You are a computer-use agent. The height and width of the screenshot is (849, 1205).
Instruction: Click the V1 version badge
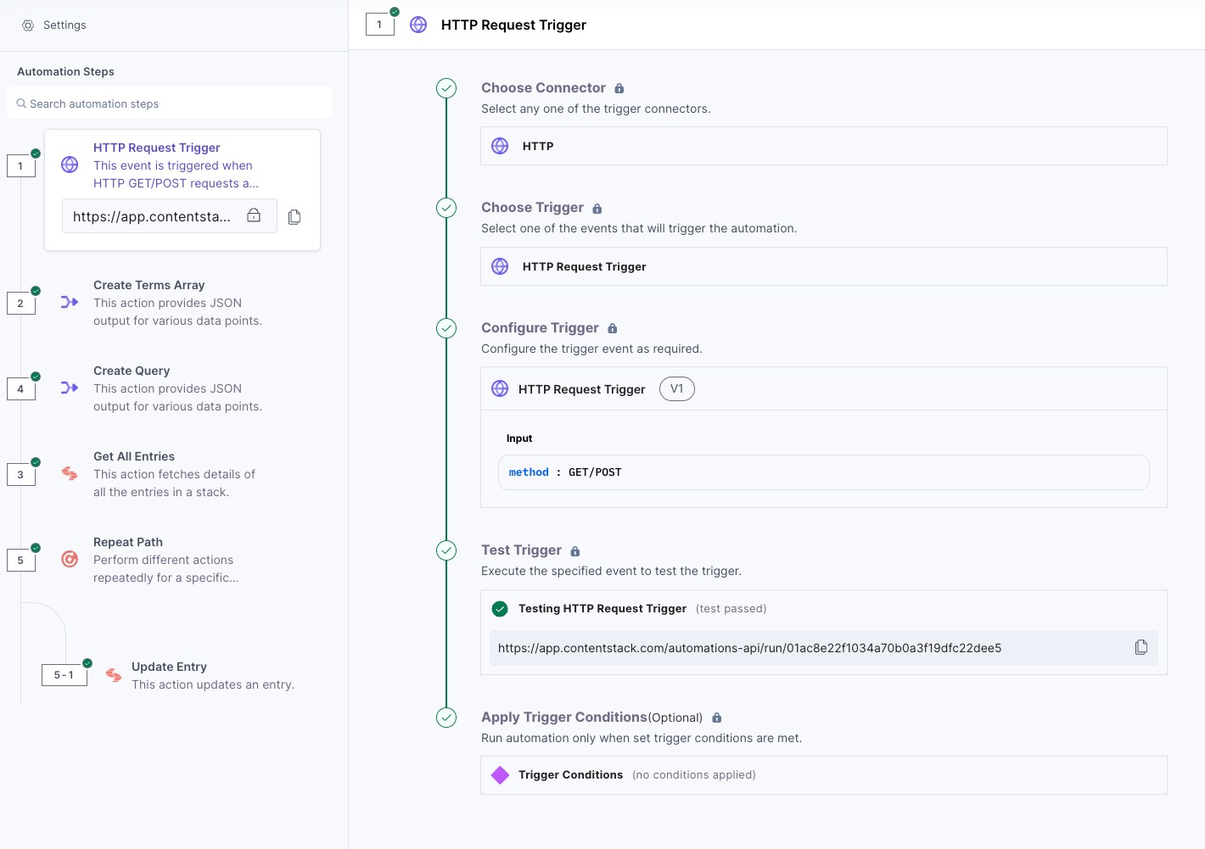[x=676, y=388]
